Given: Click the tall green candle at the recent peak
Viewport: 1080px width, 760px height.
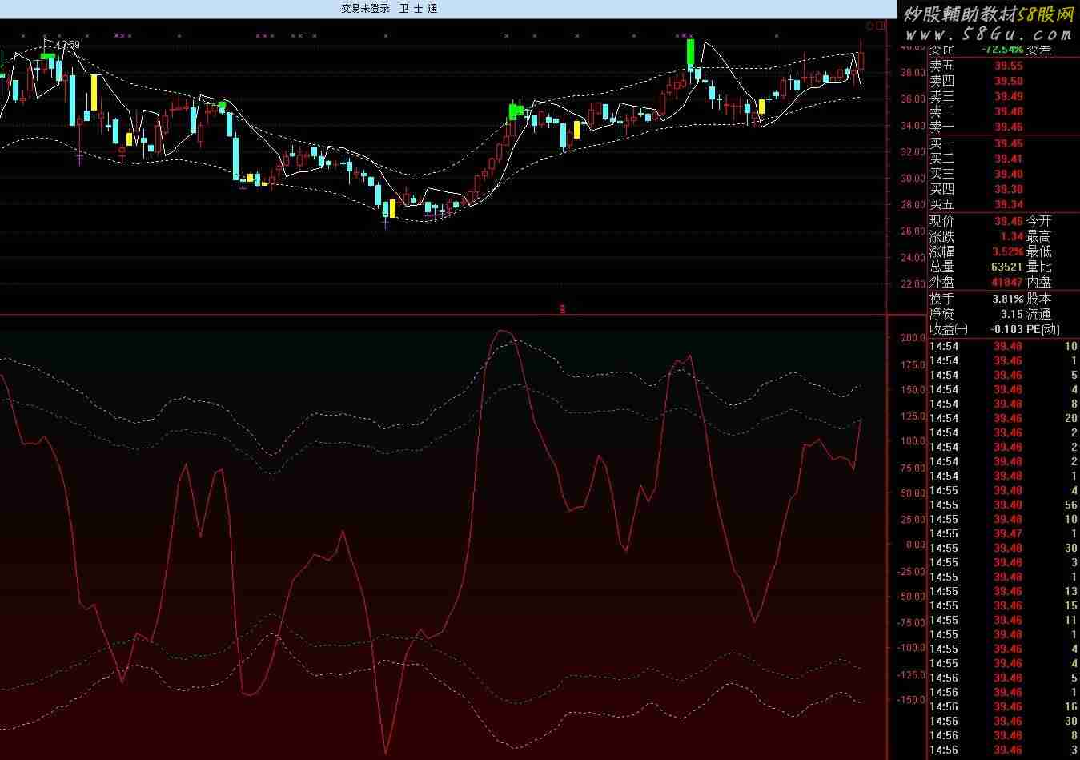Looking at the screenshot, I should (x=690, y=53).
